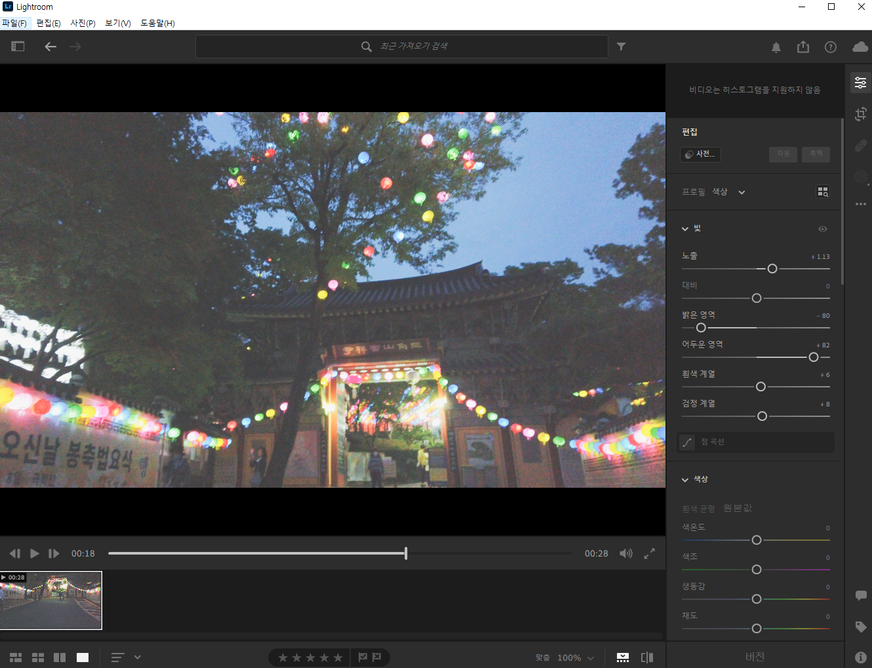Open the cloud sync status icon
Viewport: 872px width, 668px height.
tap(860, 47)
